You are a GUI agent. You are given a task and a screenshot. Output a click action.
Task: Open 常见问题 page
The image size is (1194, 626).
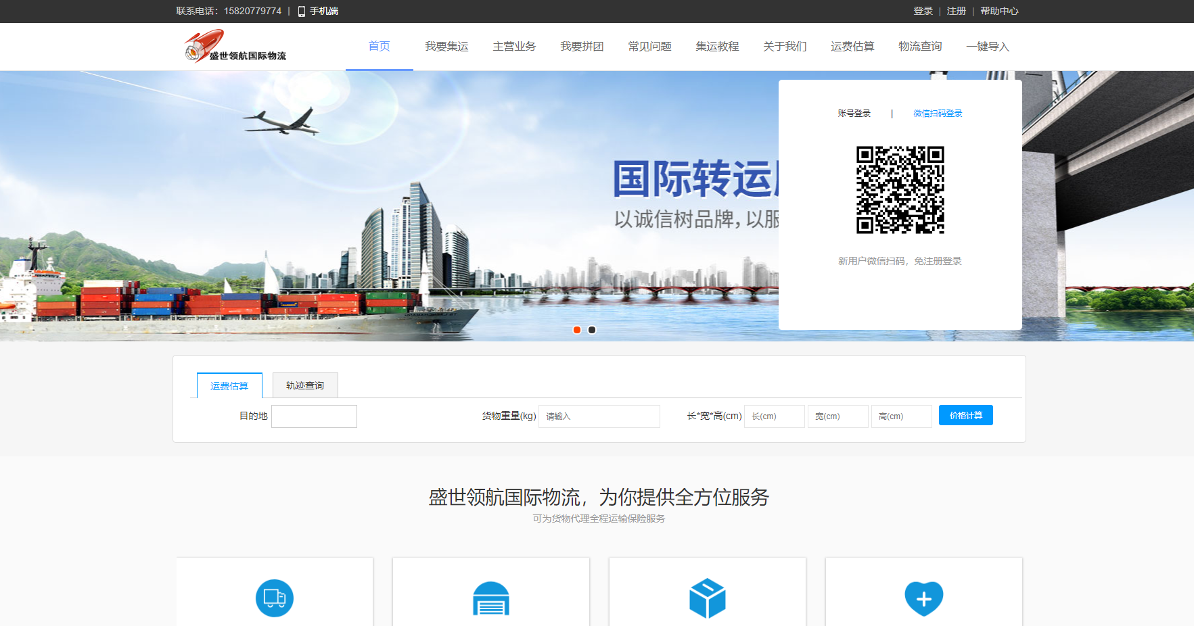650,46
